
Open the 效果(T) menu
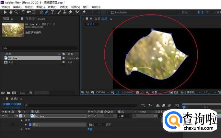point(52,7)
